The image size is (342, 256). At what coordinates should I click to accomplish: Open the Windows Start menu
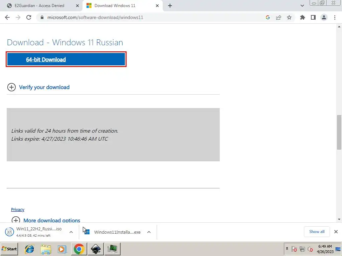[x=9, y=249]
